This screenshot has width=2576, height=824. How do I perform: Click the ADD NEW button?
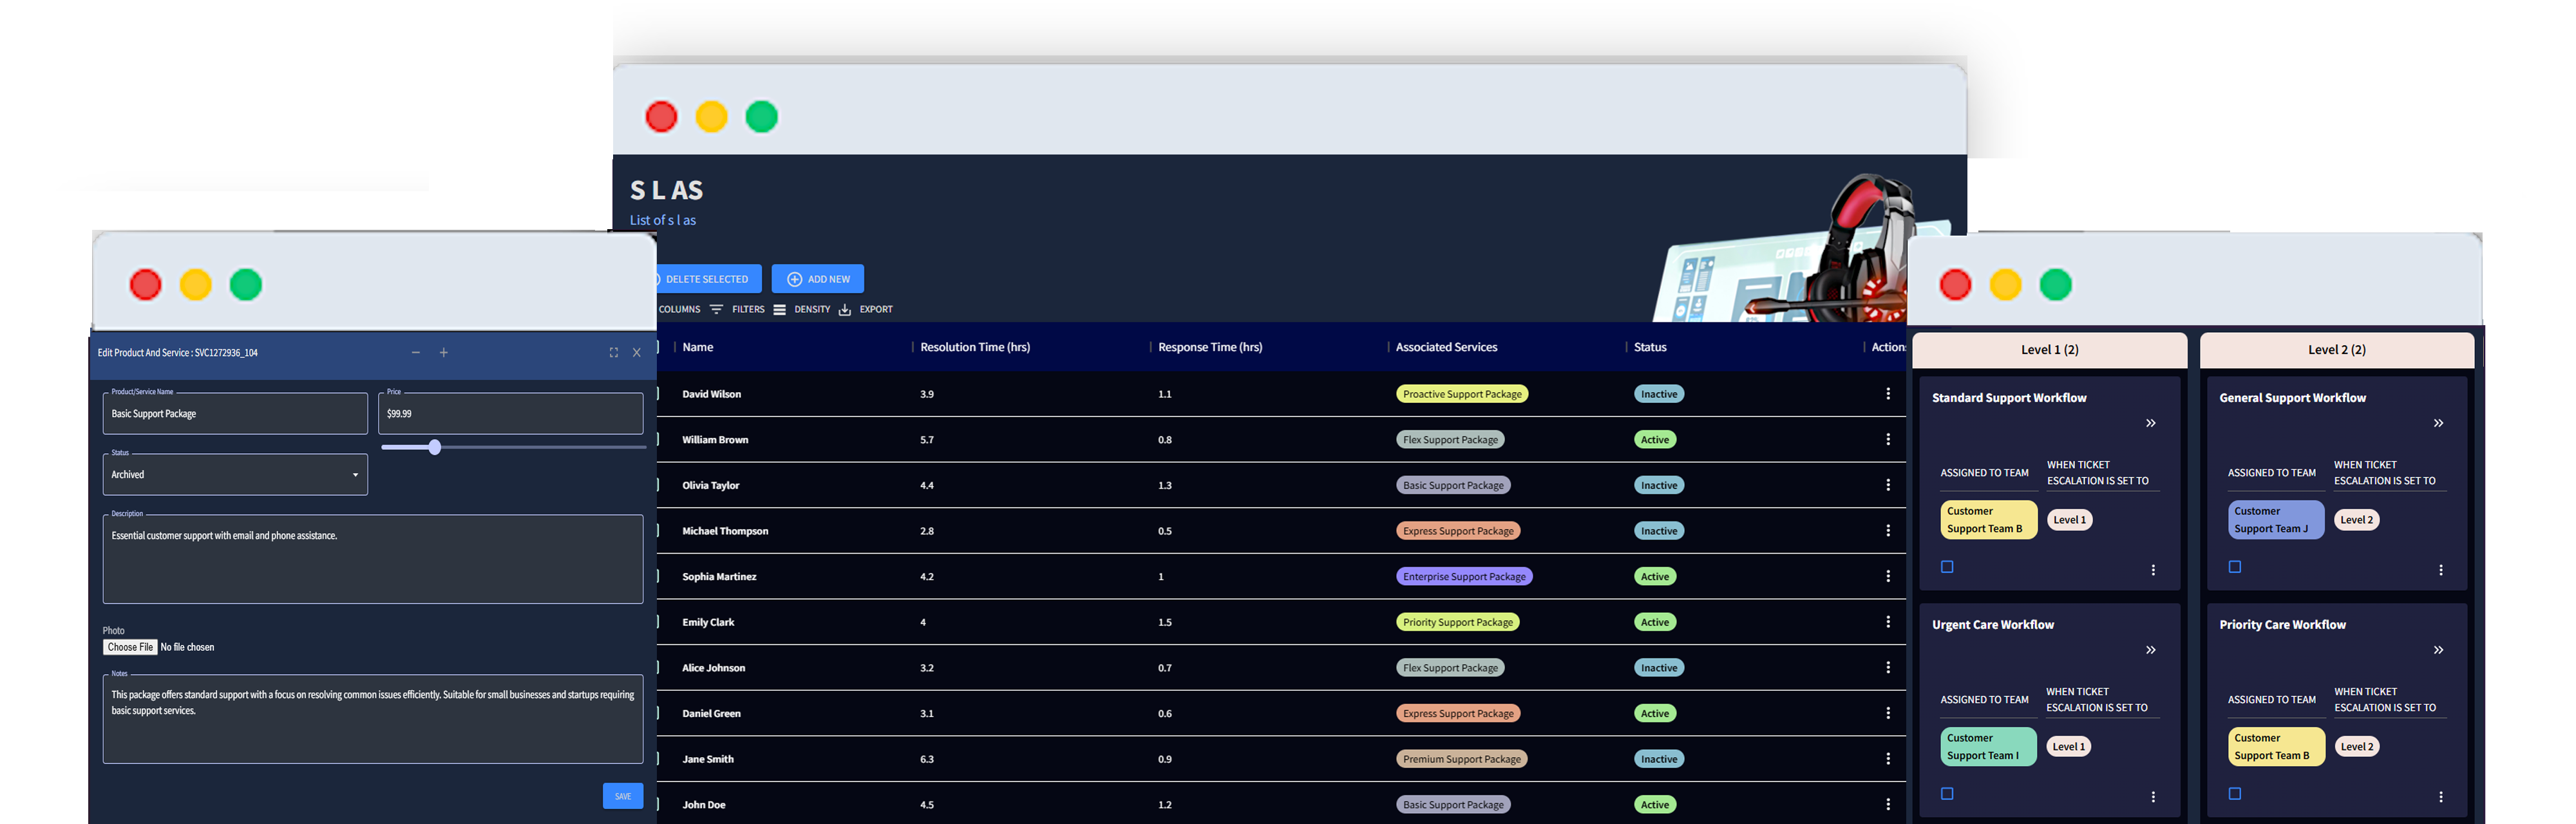click(x=818, y=279)
